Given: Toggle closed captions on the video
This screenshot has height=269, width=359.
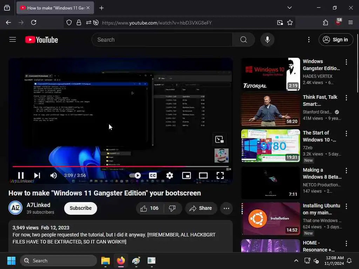Looking at the screenshot, I should (x=153, y=175).
